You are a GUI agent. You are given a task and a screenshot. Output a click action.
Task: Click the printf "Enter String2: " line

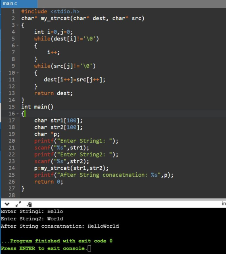76,155
